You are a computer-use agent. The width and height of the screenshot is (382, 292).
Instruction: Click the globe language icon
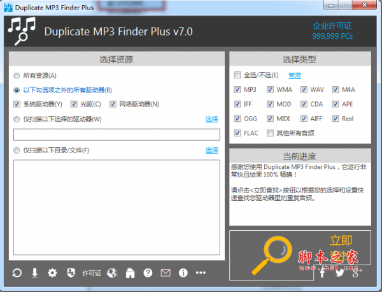click(x=112, y=273)
